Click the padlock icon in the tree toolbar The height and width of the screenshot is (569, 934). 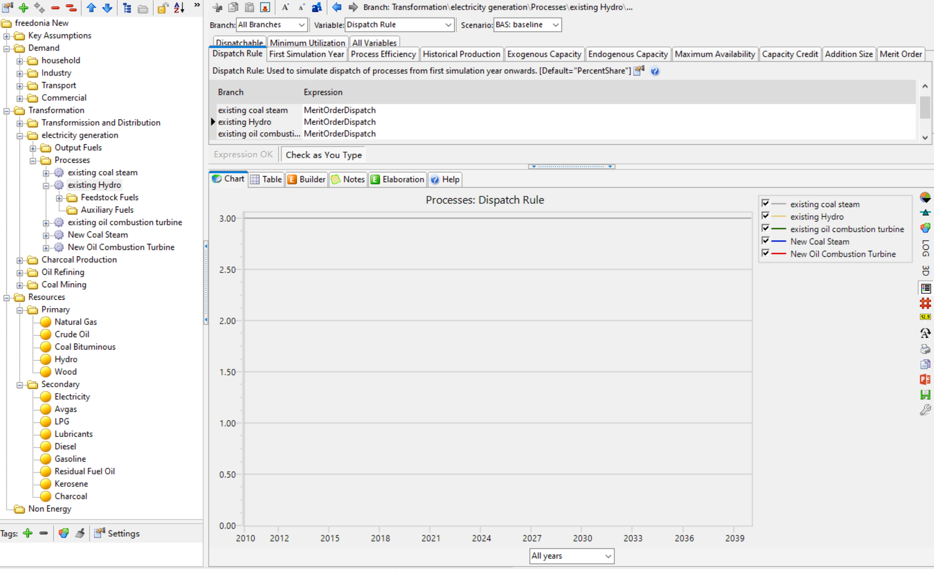[x=162, y=7]
